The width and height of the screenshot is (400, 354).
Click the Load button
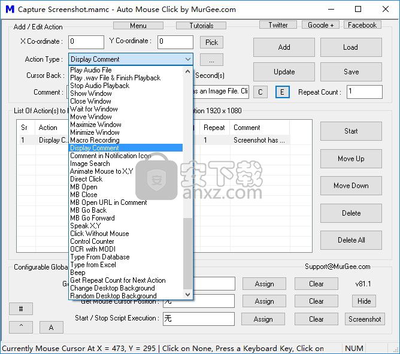click(x=351, y=47)
